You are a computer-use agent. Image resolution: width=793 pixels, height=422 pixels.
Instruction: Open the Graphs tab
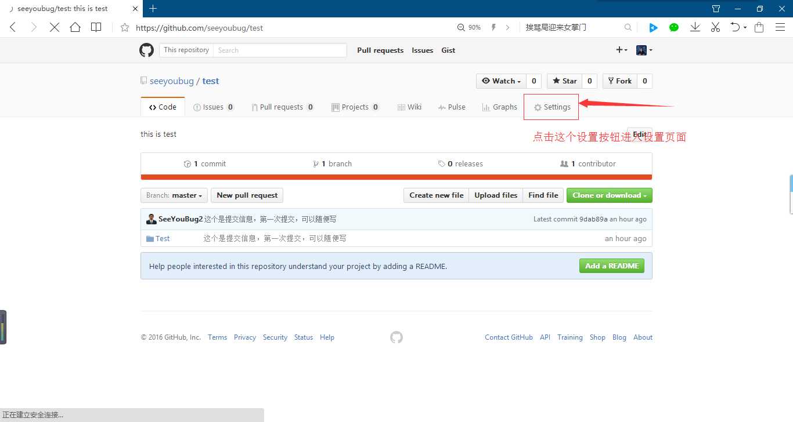click(500, 107)
